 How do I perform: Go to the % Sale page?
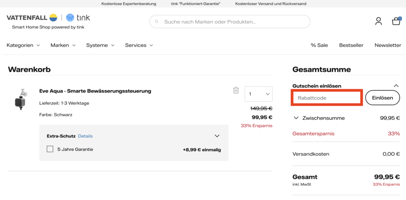click(319, 45)
